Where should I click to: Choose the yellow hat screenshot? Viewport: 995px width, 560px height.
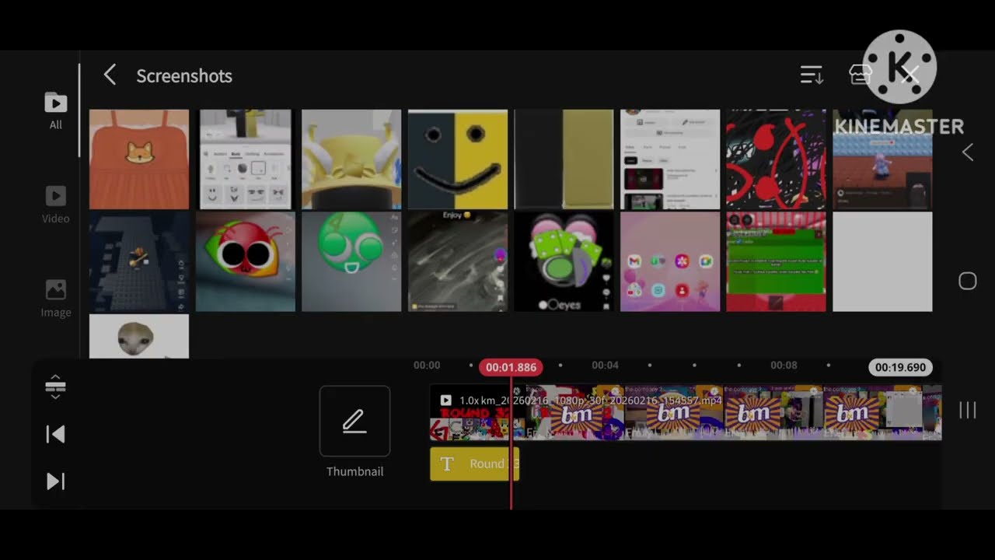(351, 159)
